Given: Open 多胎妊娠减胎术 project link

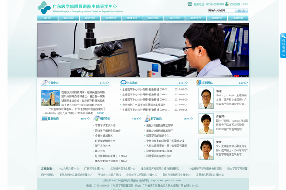Looking at the screenshot, I should click(x=104, y=136).
